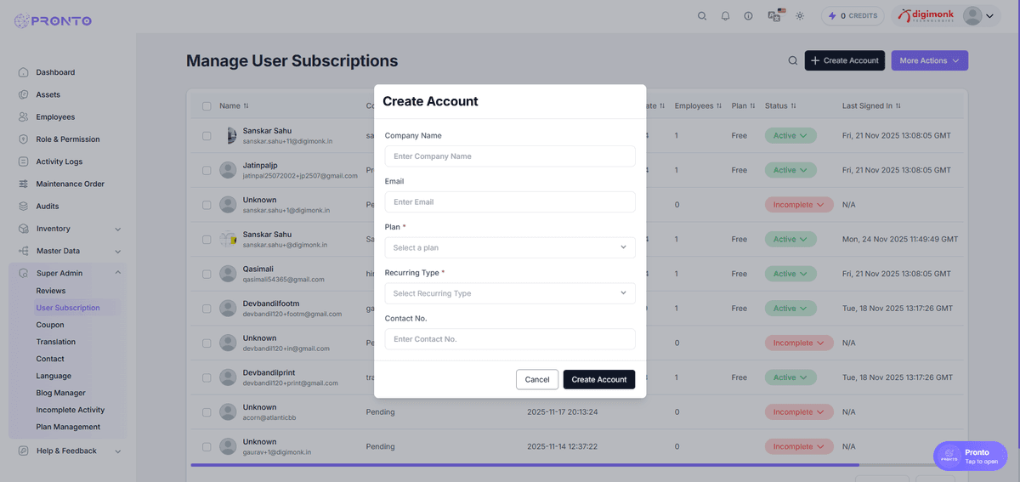The image size is (1020, 482).
Task: Expand the Help & Feedback chevron
Action: click(x=117, y=451)
